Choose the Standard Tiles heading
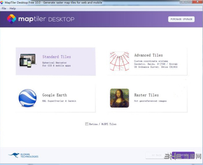This screenshot has height=165, width=203. (x=57, y=57)
